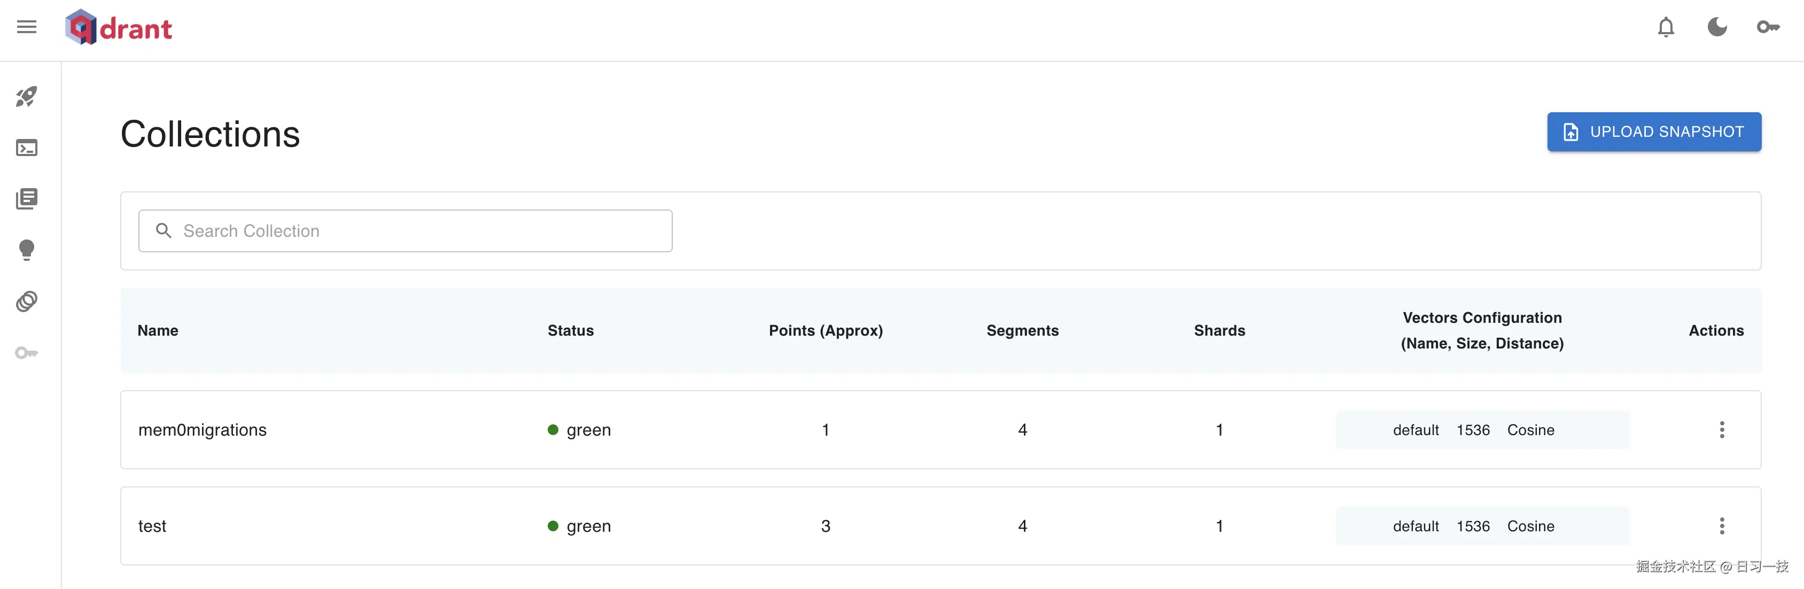
Task: Open the API keys icon in the sidebar
Action: pyautogui.click(x=27, y=353)
